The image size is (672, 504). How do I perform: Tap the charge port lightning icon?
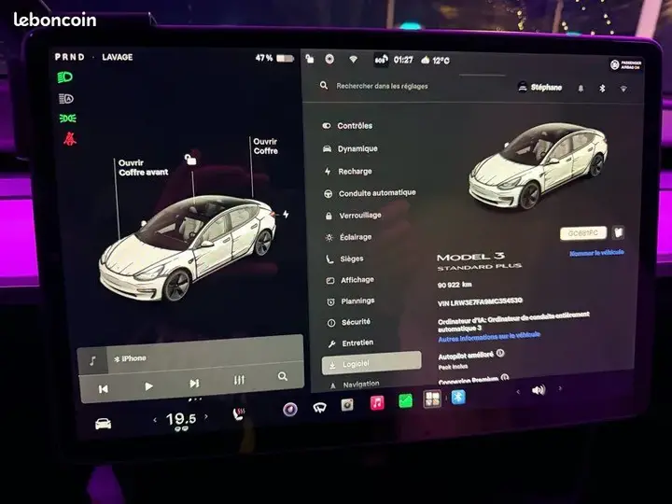[x=286, y=214]
